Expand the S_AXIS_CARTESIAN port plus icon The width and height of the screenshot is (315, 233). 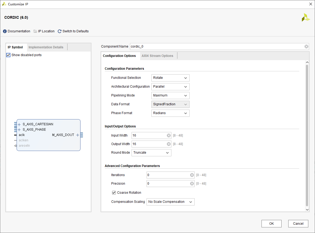point(19,125)
